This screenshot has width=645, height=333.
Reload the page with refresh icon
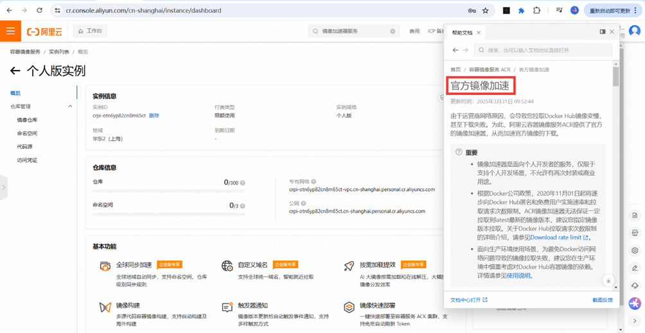coord(39,11)
